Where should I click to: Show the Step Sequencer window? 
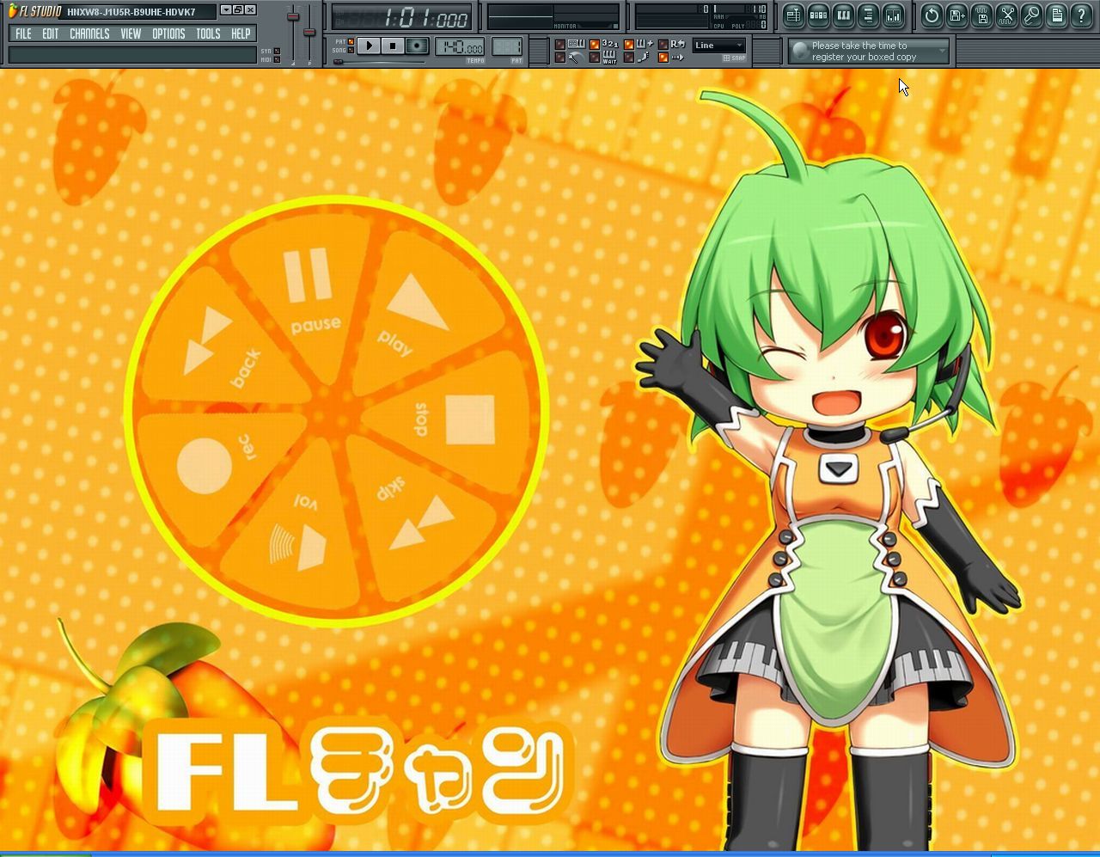point(818,15)
